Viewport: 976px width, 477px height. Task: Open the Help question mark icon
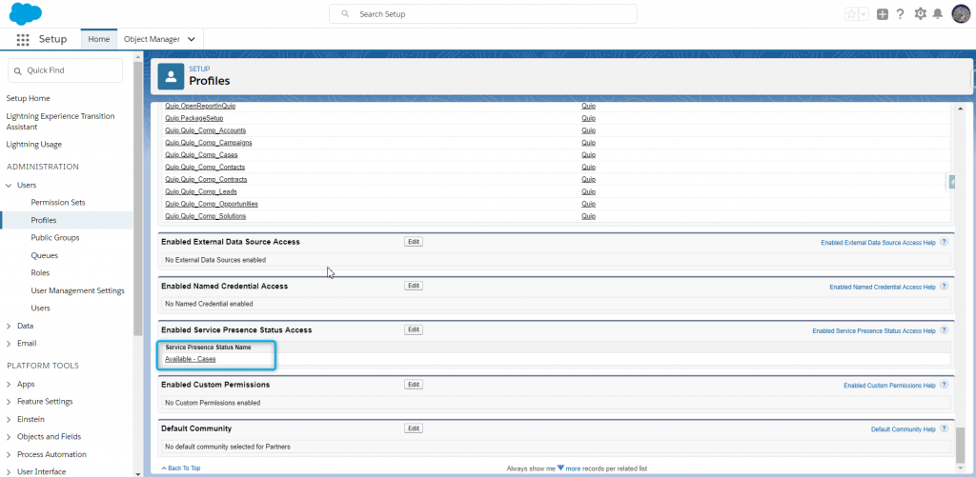click(900, 14)
